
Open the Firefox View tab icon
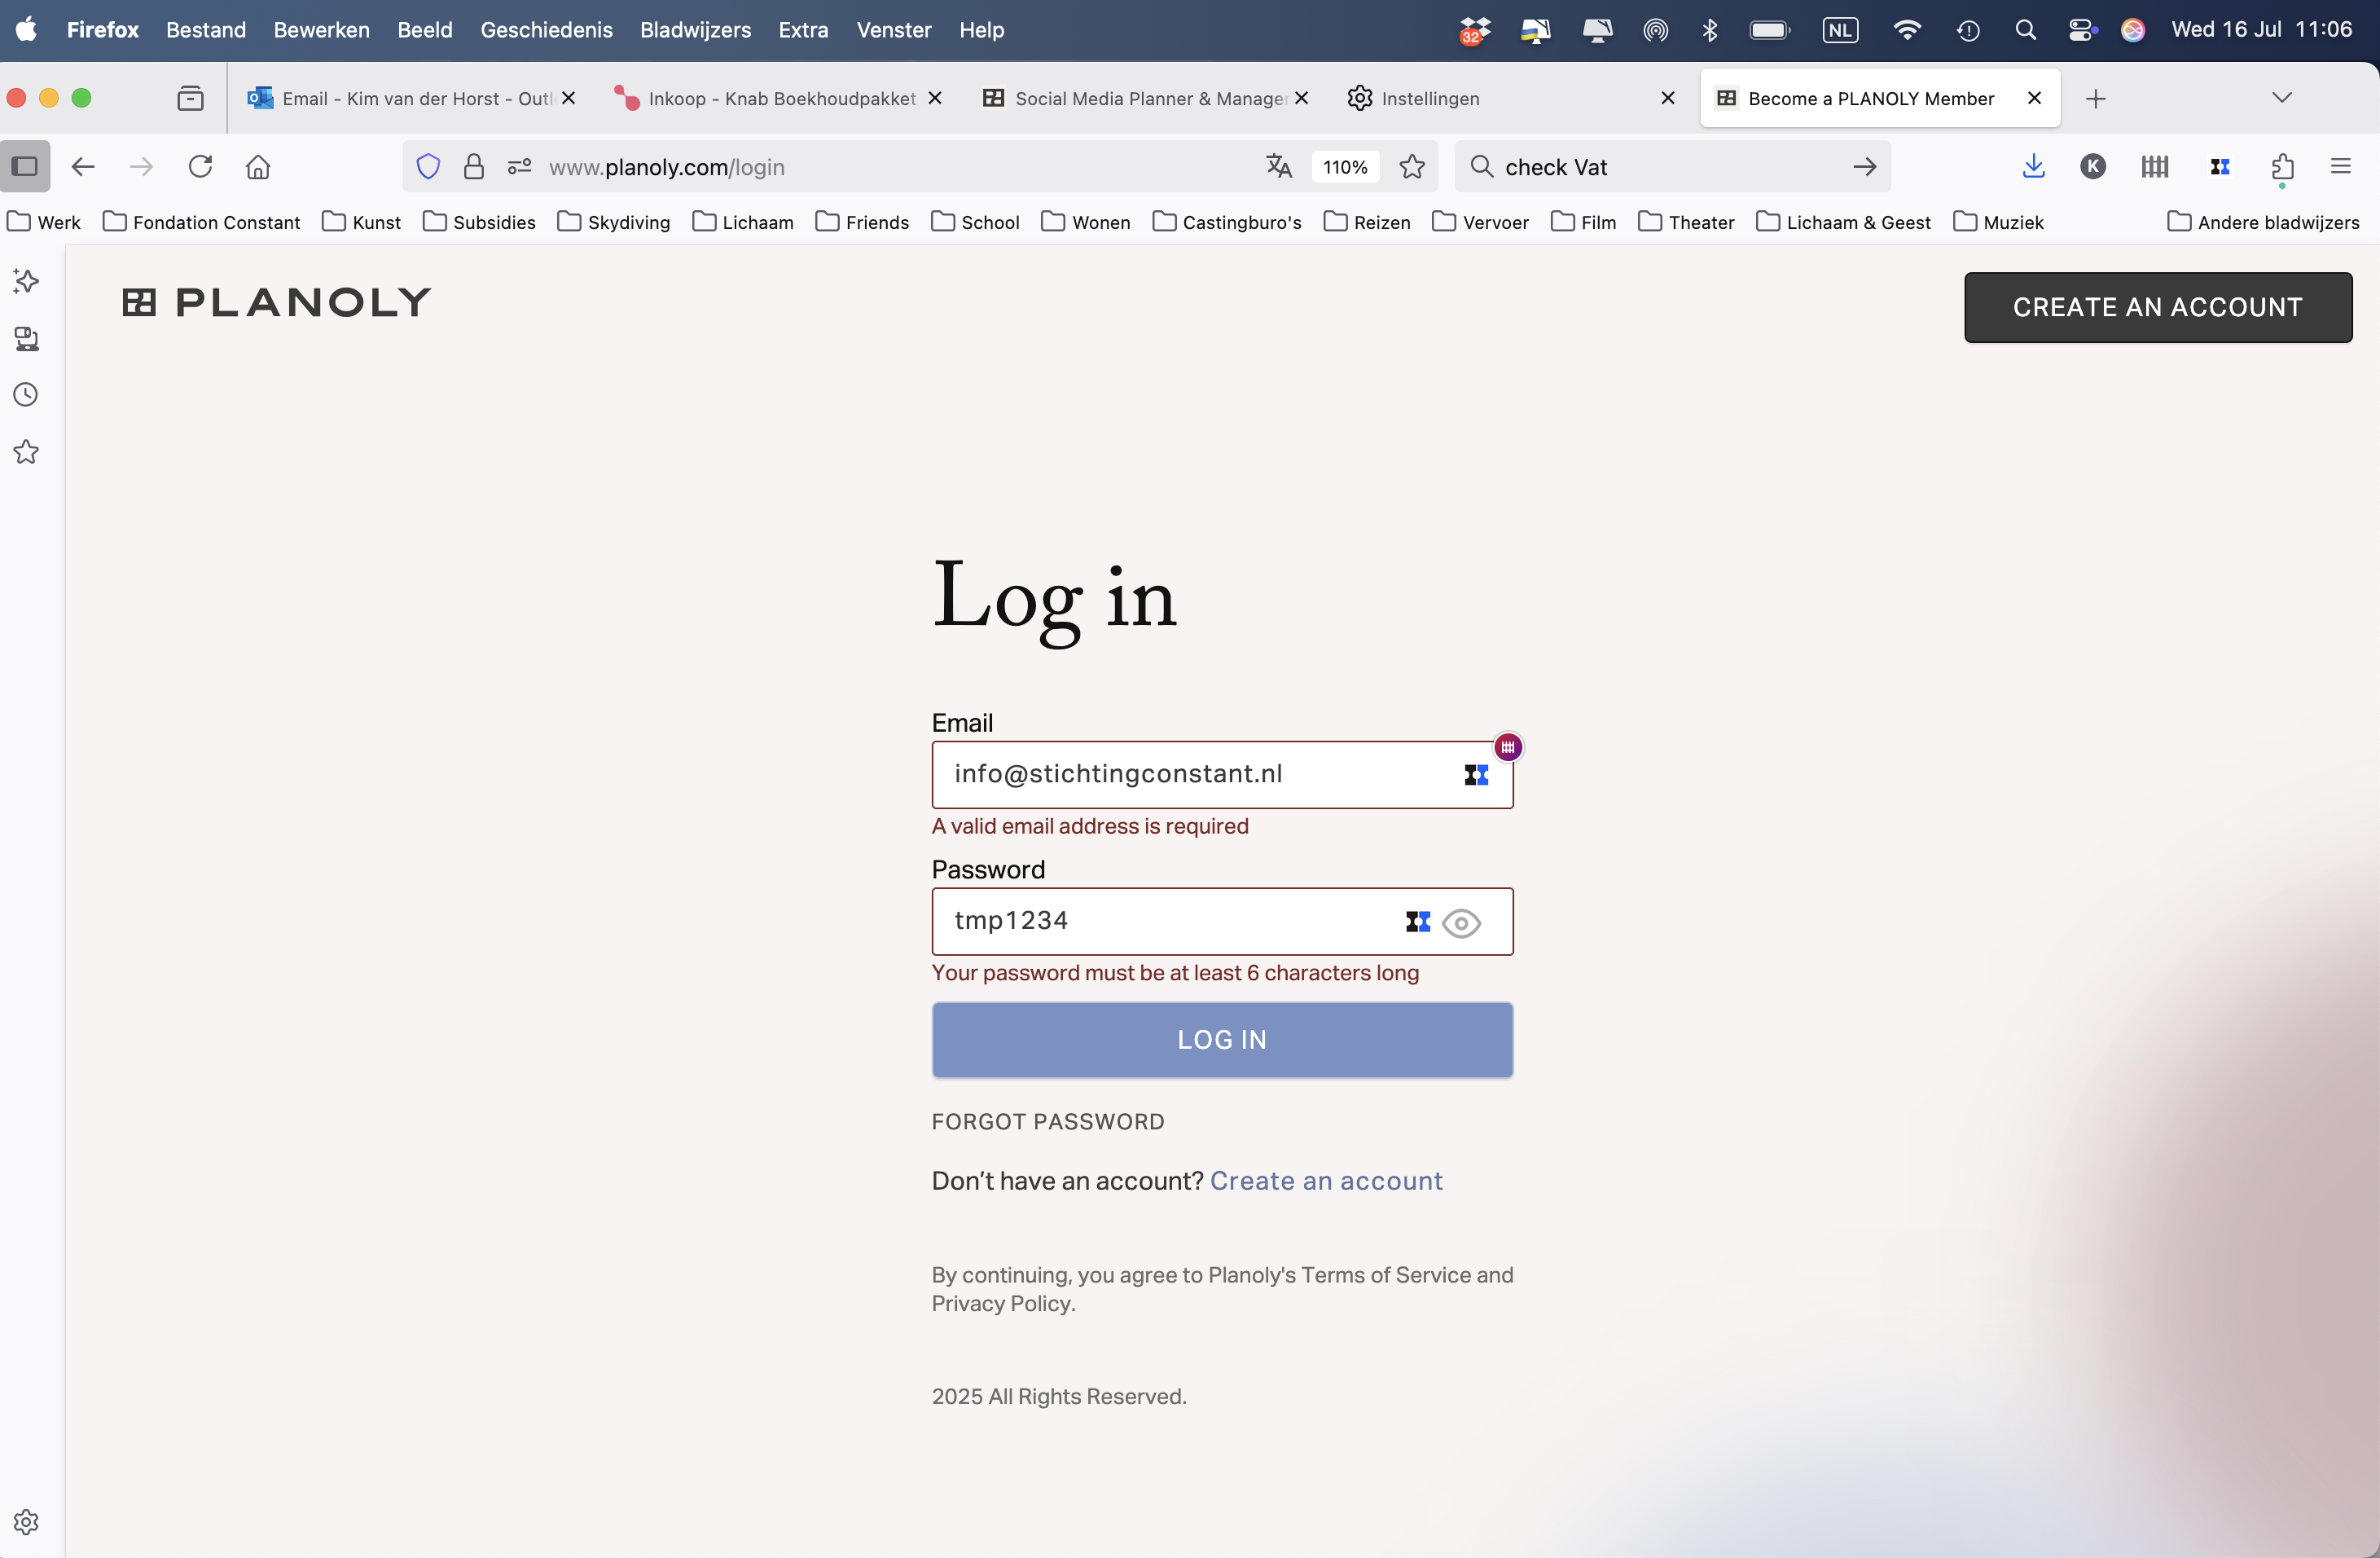point(190,98)
